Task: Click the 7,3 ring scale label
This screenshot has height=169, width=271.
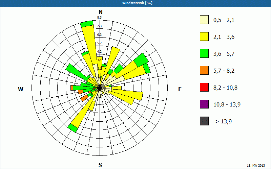Action: coord(99,26)
